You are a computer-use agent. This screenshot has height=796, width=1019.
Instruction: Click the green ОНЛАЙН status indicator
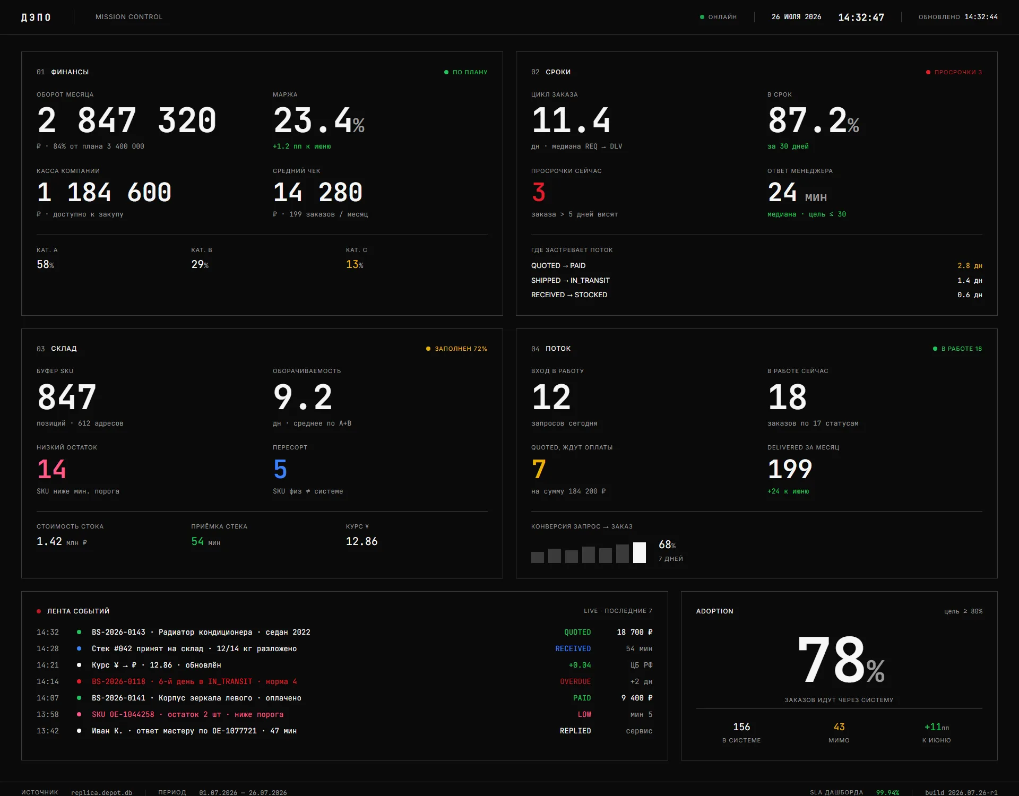coord(718,17)
